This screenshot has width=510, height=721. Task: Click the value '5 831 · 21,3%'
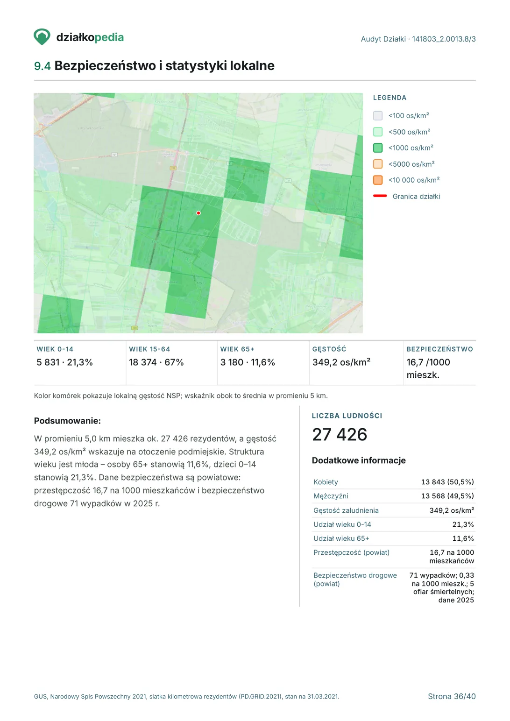click(x=64, y=362)
